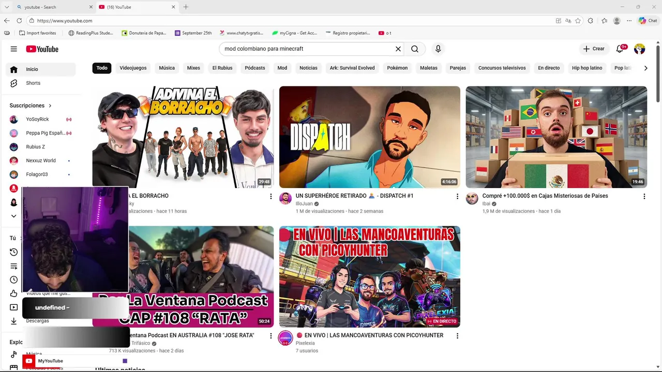
Task: Open the Nexxuz World subscription
Action: click(41, 161)
